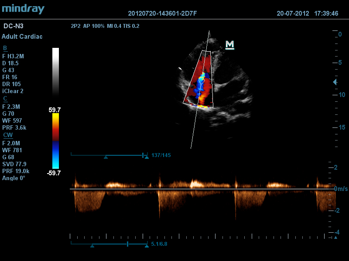Click the color Doppler ROI box
Viewport: 349px width, 261px height.
tap(198, 80)
